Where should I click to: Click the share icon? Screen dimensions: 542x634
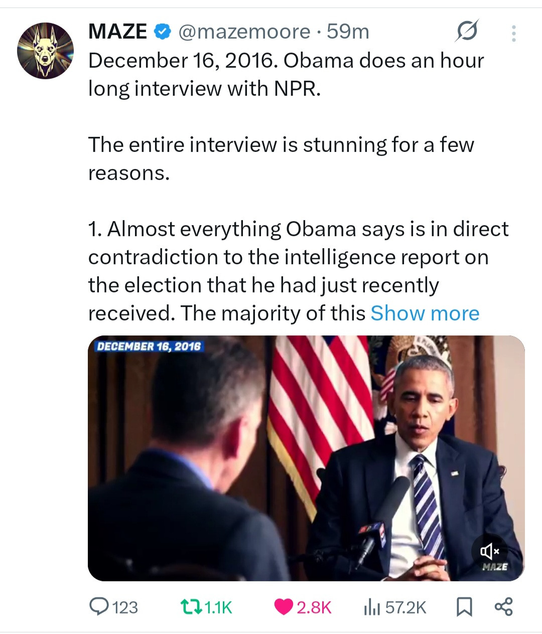[x=504, y=607]
